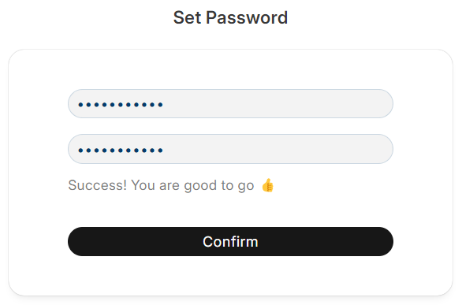Image resolution: width=462 pixels, height=305 pixels.
Task: Click the masked dots in the top password field
Action: (x=120, y=105)
